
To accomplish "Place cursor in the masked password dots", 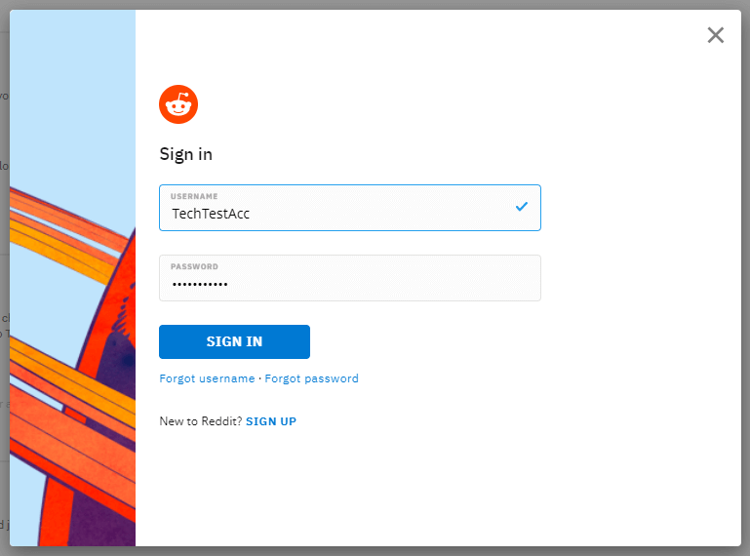I will point(200,284).
